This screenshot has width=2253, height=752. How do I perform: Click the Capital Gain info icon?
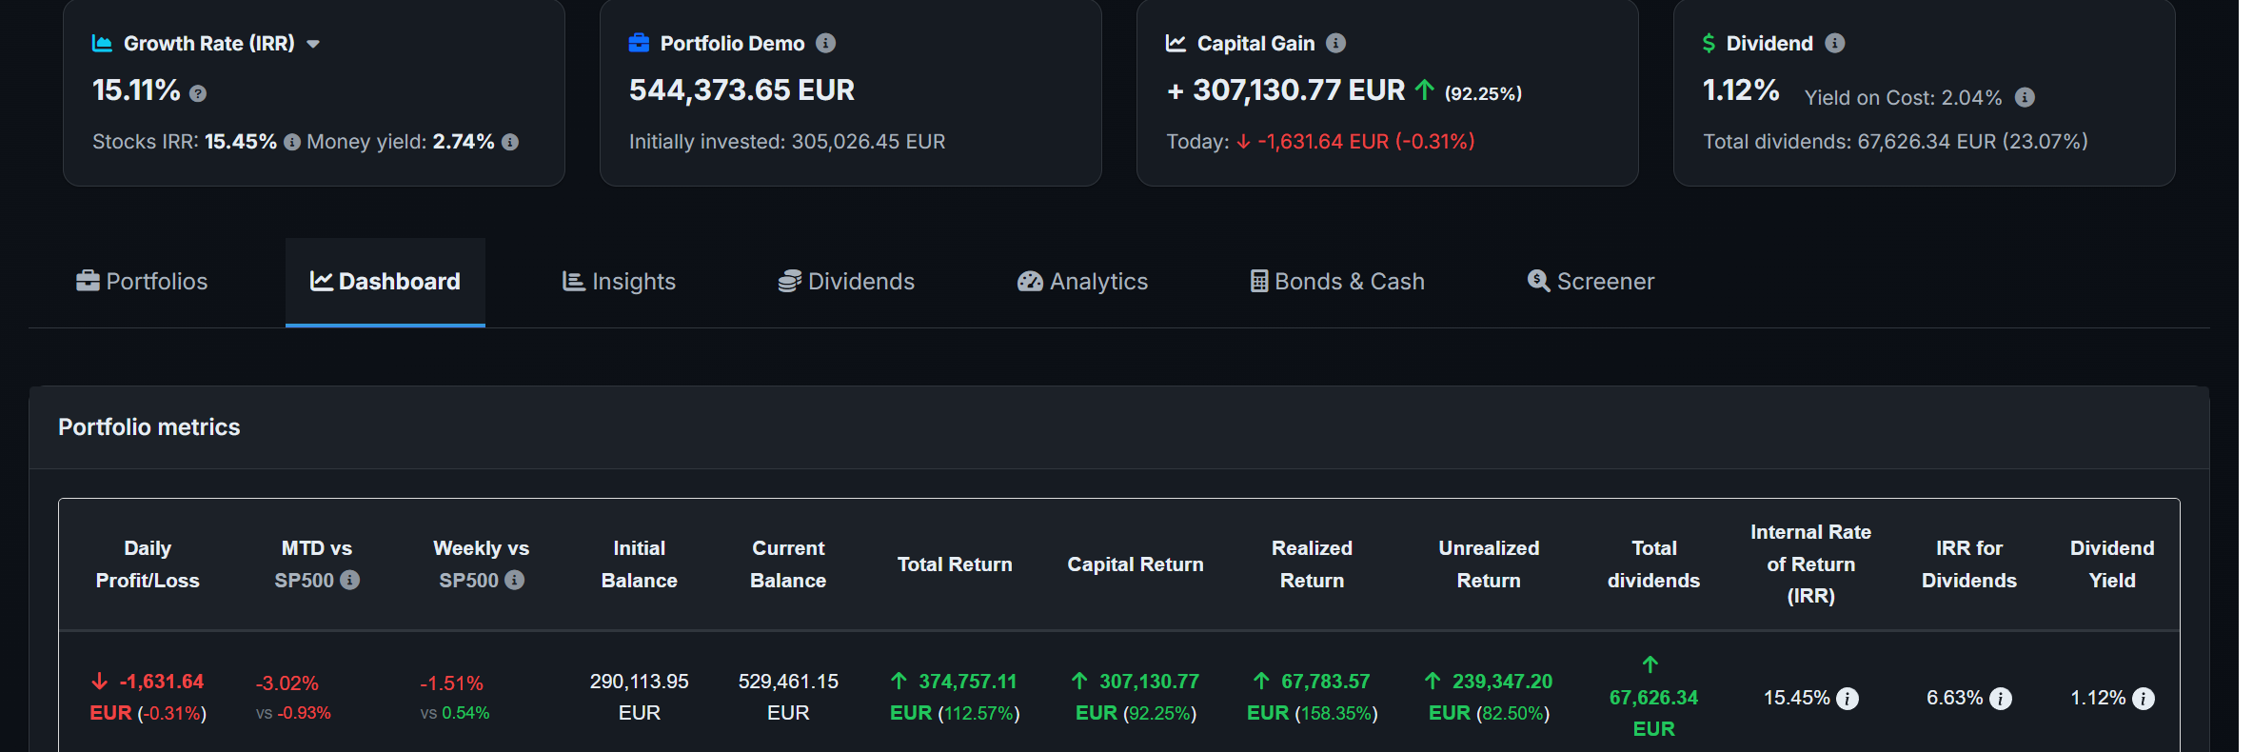click(1335, 43)
